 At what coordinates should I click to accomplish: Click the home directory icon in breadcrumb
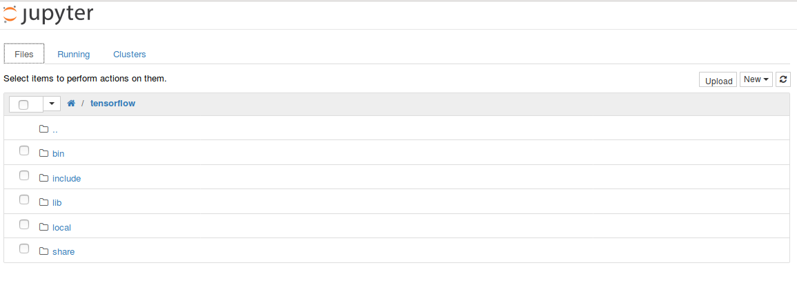71,104
